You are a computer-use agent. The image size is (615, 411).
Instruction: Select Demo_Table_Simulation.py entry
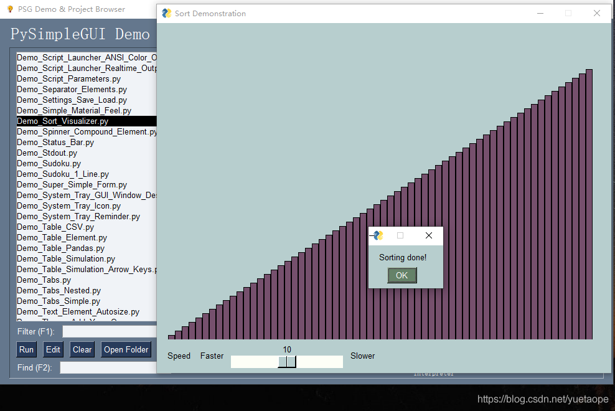coord(87,258)
